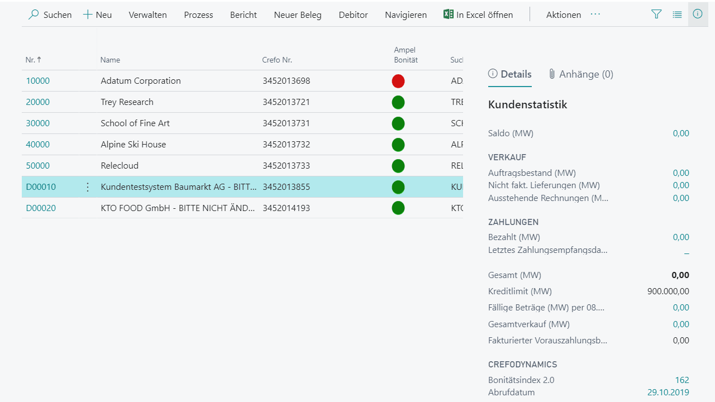
Task: Select the School of Fine Art cell
Action: click(x=135, y=123)
